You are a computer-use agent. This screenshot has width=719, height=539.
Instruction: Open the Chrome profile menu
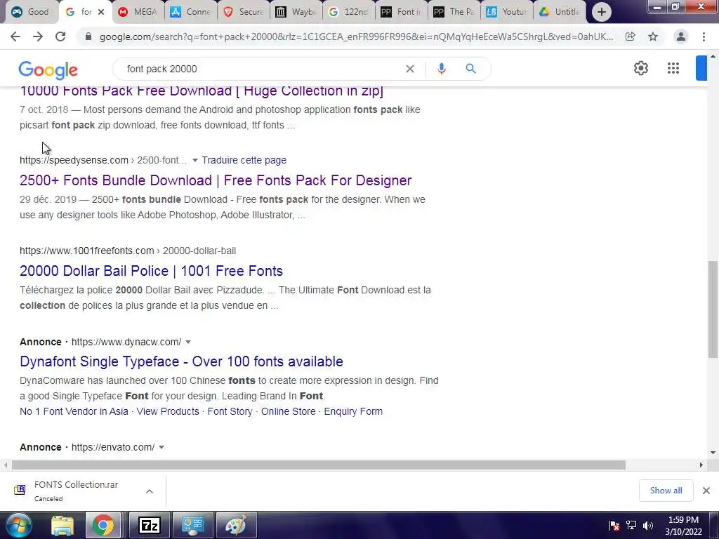(681, 36)
